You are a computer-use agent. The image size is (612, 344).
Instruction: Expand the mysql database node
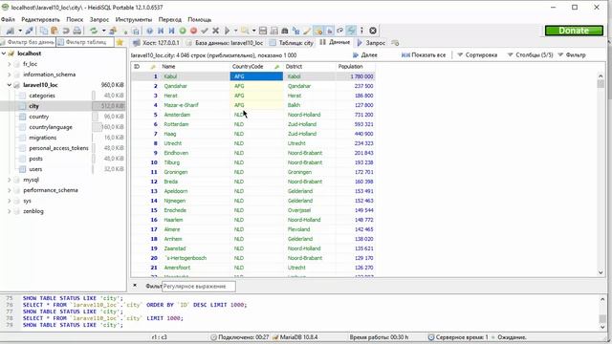10,180
